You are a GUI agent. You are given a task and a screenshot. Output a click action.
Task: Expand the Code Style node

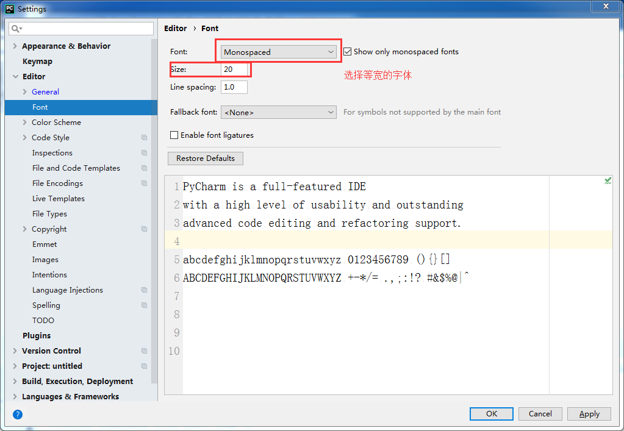tap(24, 138)
